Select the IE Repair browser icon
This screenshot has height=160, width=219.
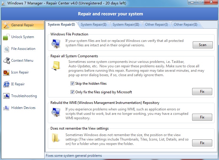coord(6,84)
